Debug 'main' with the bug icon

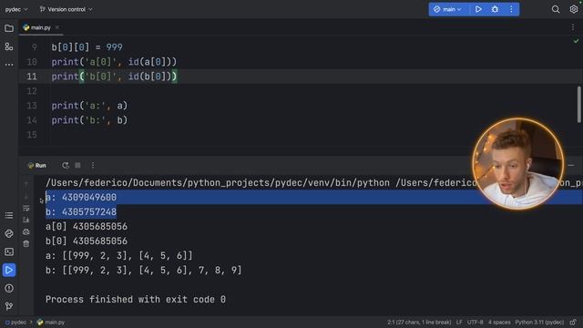click(495, 9)
